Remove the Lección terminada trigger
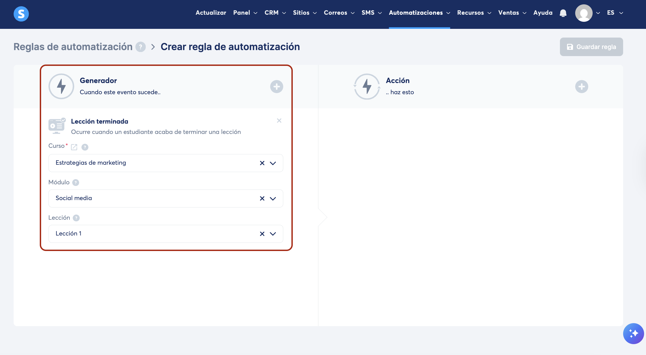 [279, 121]
